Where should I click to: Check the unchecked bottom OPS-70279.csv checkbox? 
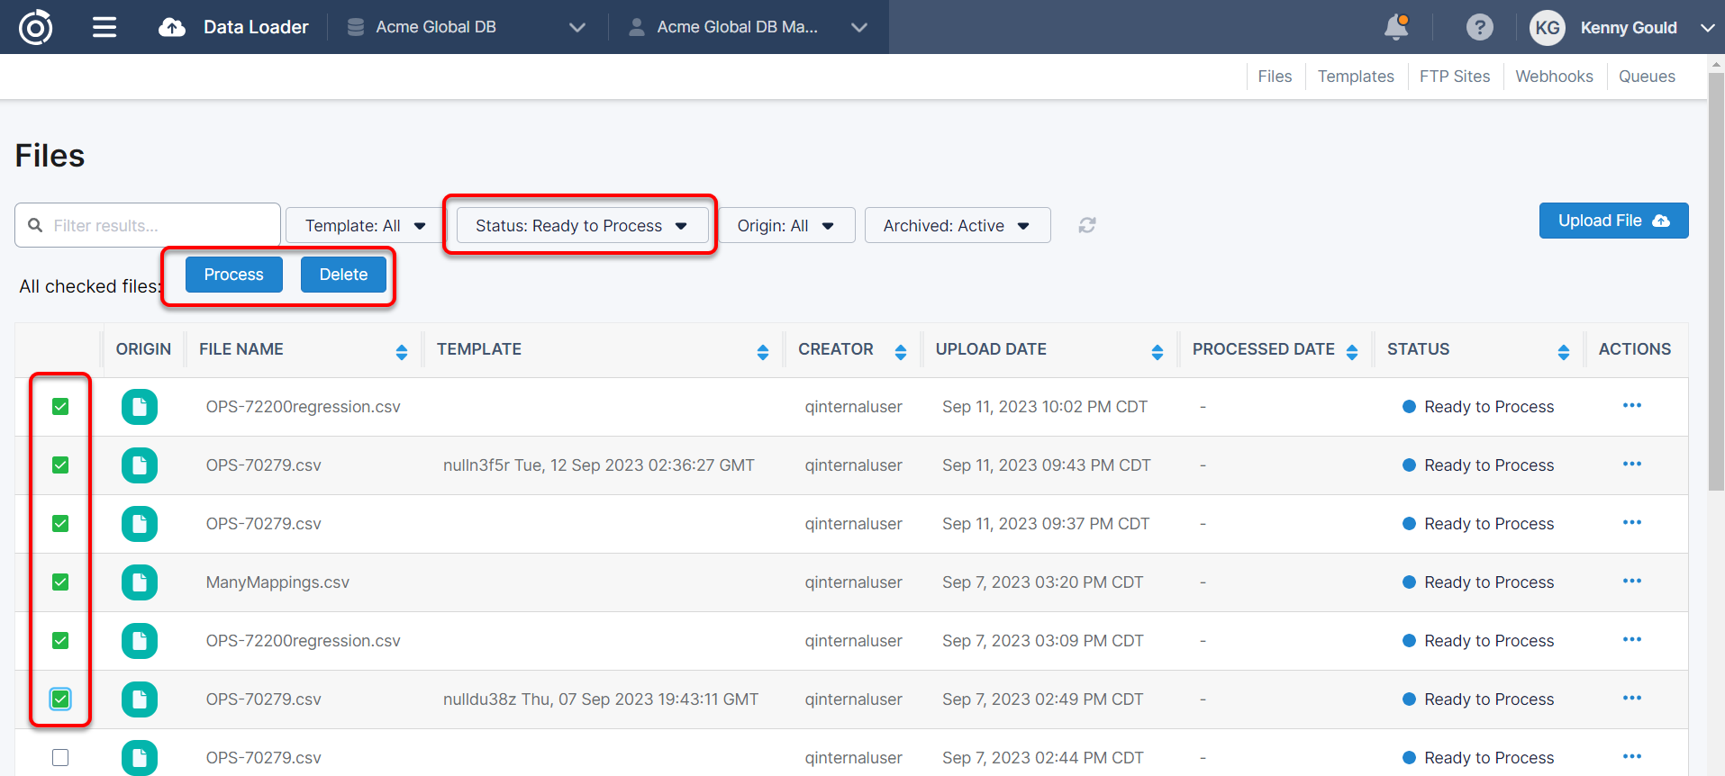tap(60, 757)
